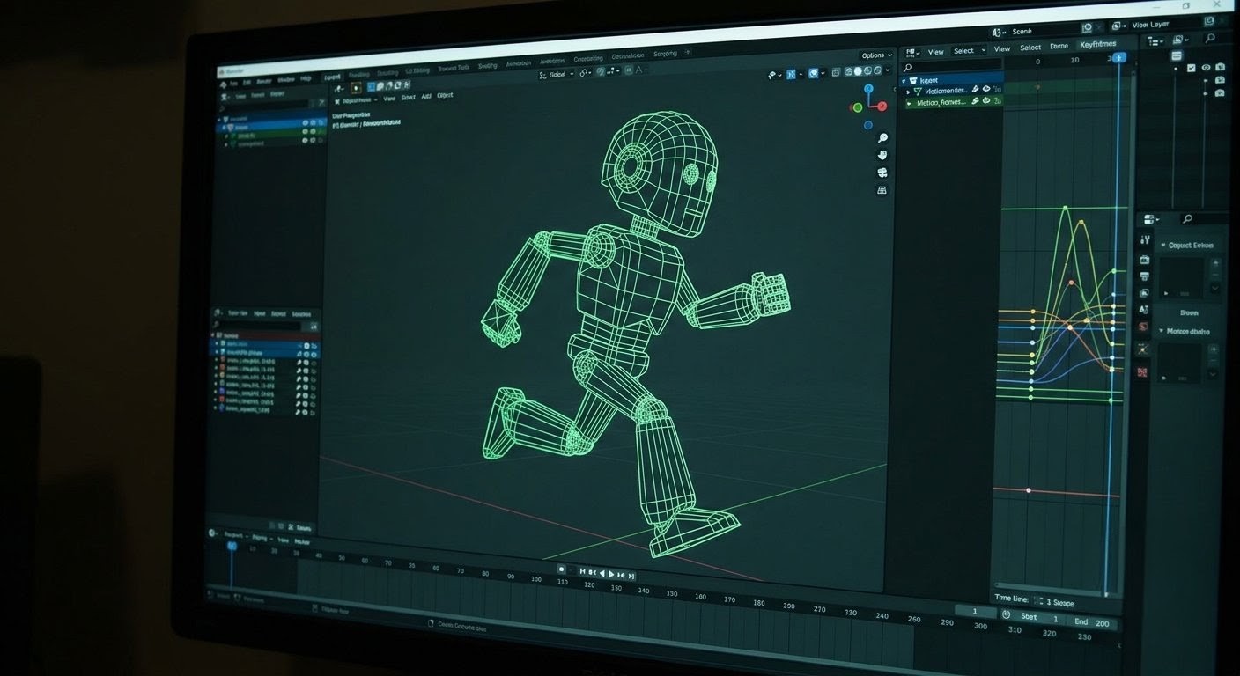1240x676 pixels.
Task: Click the bottom red icon in the properties sidebar
Action: click(x=1142, y=372)
